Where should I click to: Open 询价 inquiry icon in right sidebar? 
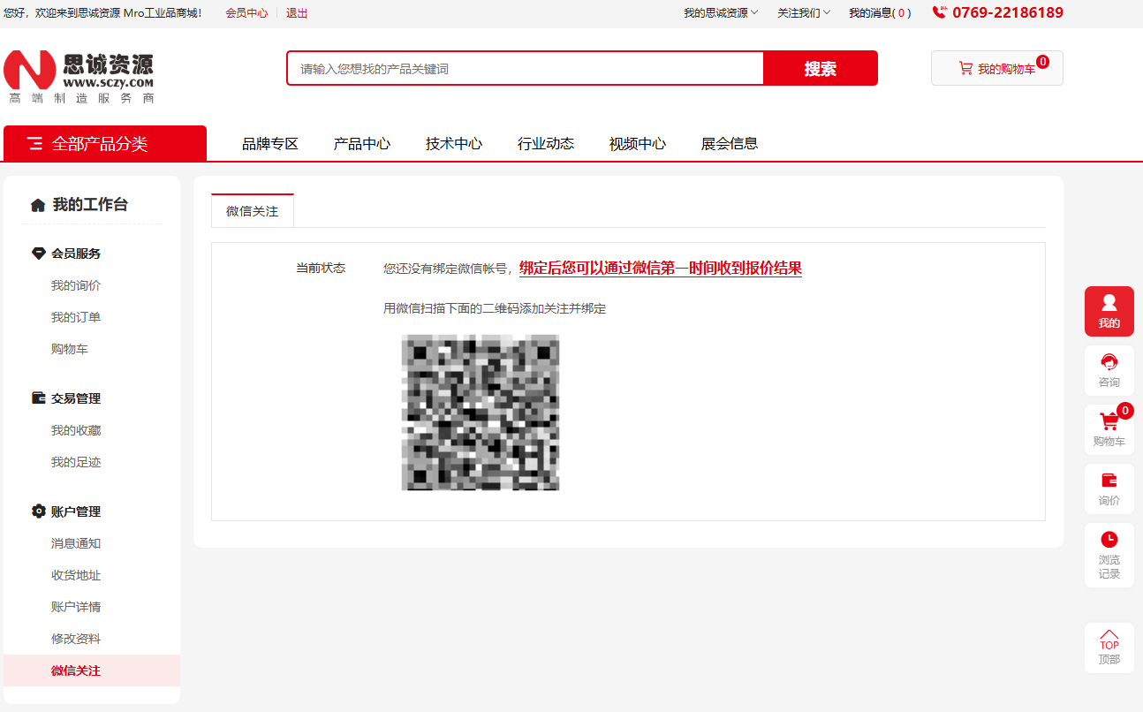1109,488
